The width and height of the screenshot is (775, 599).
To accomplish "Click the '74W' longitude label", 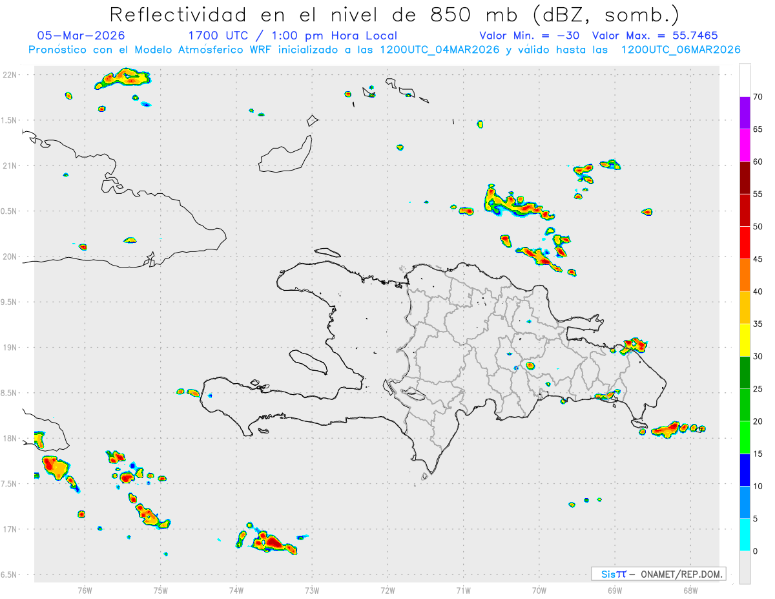I will click(236, 590).
